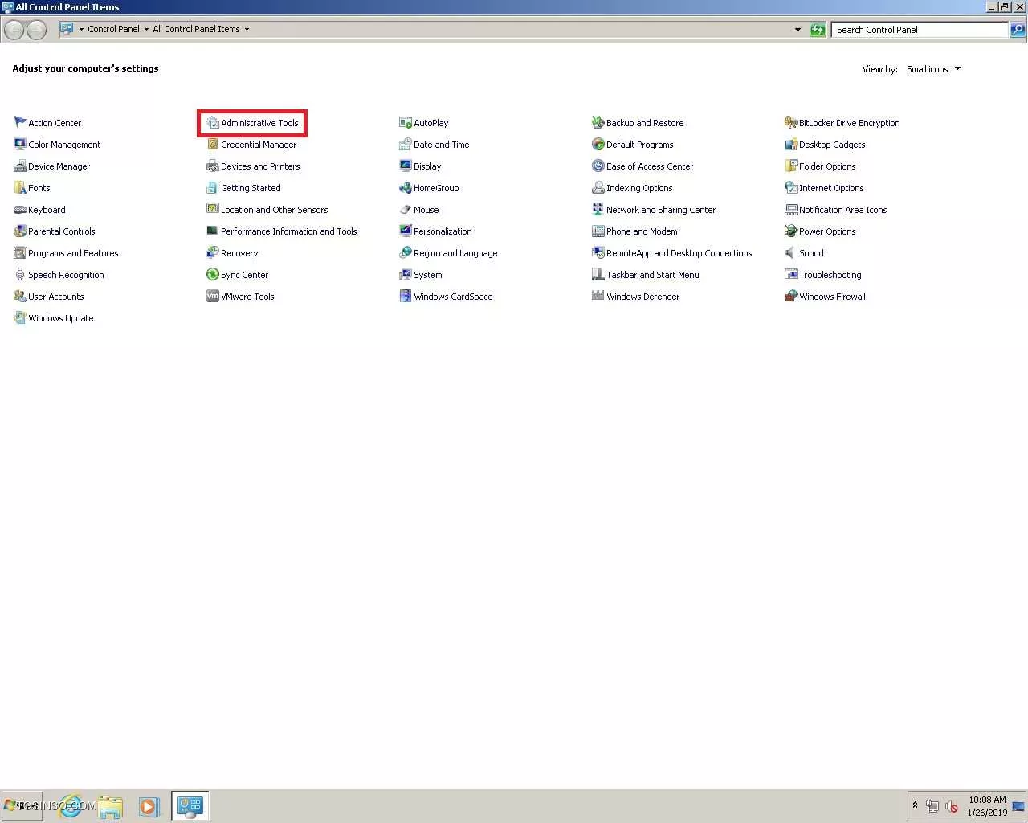The image size is (1028, 823).
Task: Click the Fonts folder icon
Action: [20, 187]
